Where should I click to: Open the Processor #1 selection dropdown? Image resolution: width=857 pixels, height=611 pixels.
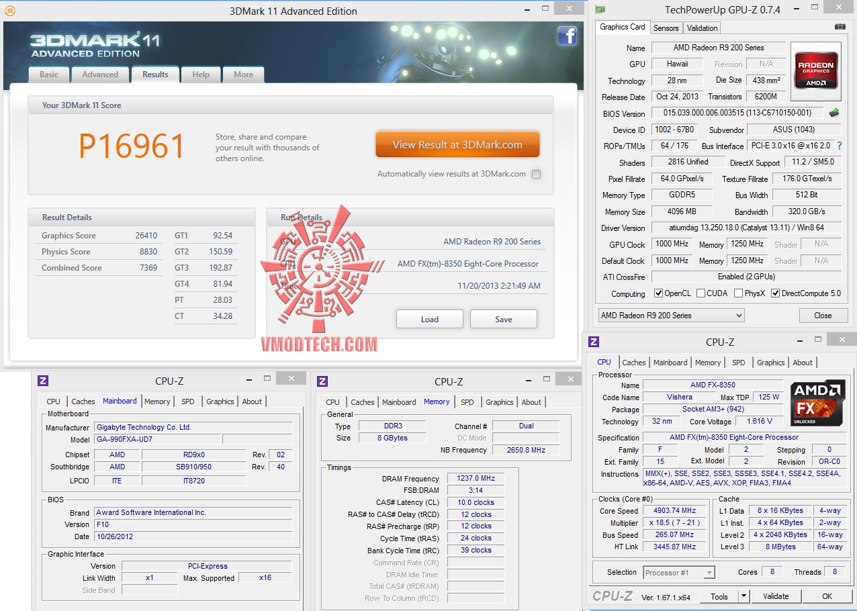tap(679, 573)
